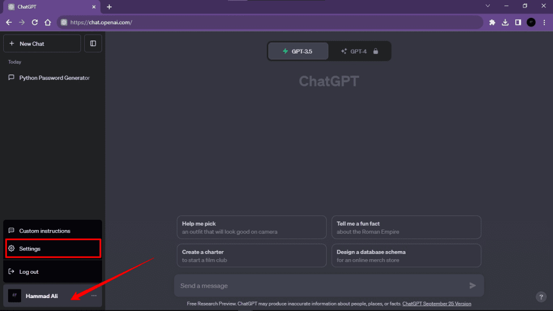Hide the sidebar with collapse icon

[x=93, y=43]
